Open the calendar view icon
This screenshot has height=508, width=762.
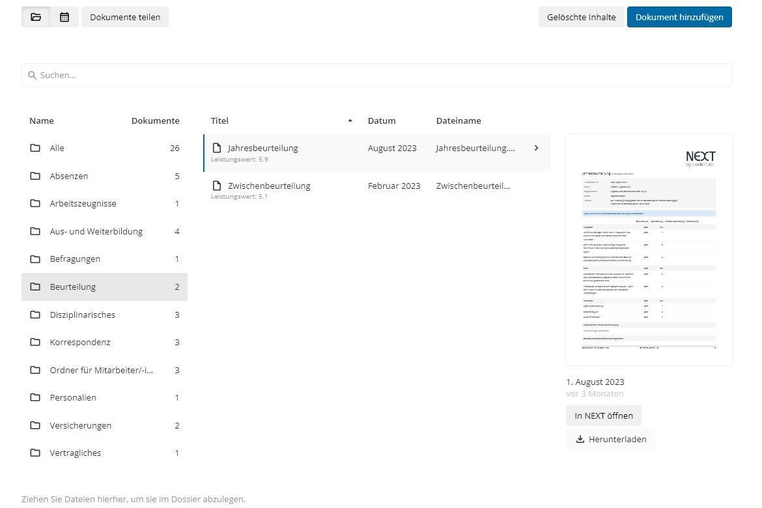tap(64, 17)
